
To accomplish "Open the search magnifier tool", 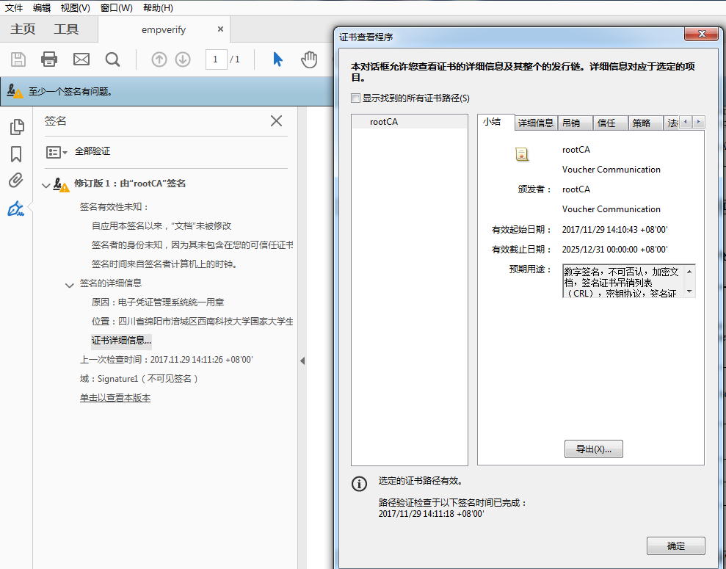I will coord(112,59).
